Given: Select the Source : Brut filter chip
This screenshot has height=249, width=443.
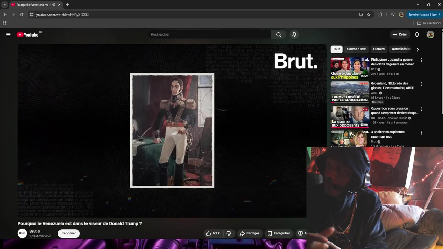Looking at the screenshot, I should click(x=356, y=49).
